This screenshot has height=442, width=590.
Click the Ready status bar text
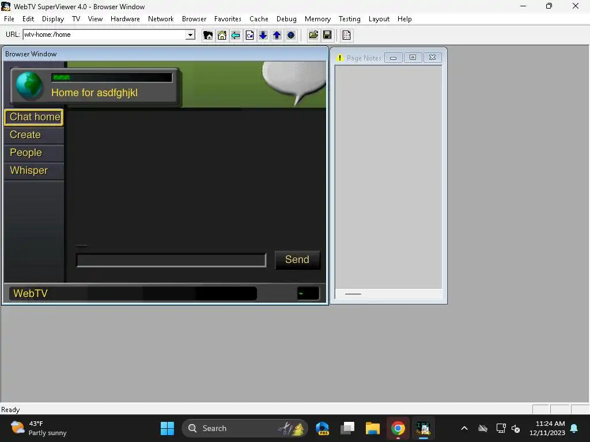pos(10,410)
